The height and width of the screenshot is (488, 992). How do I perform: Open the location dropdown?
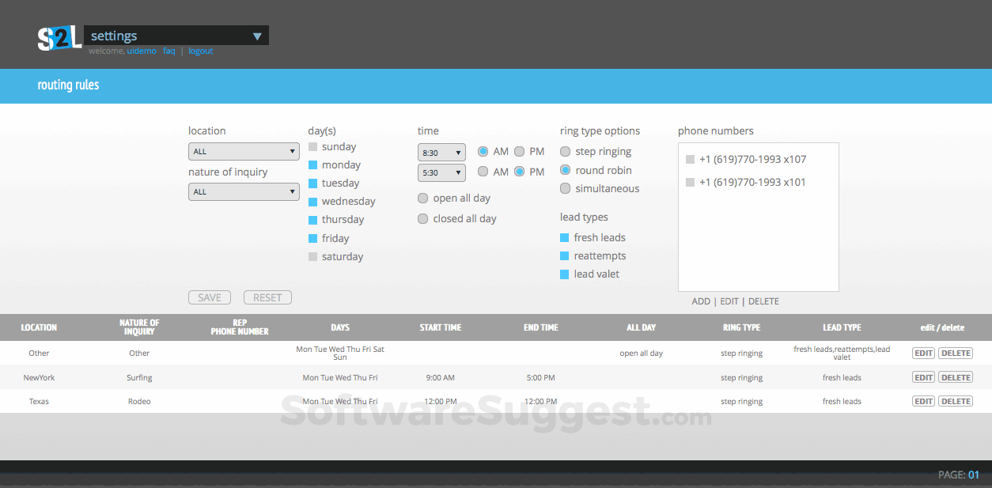coord(244,151)
